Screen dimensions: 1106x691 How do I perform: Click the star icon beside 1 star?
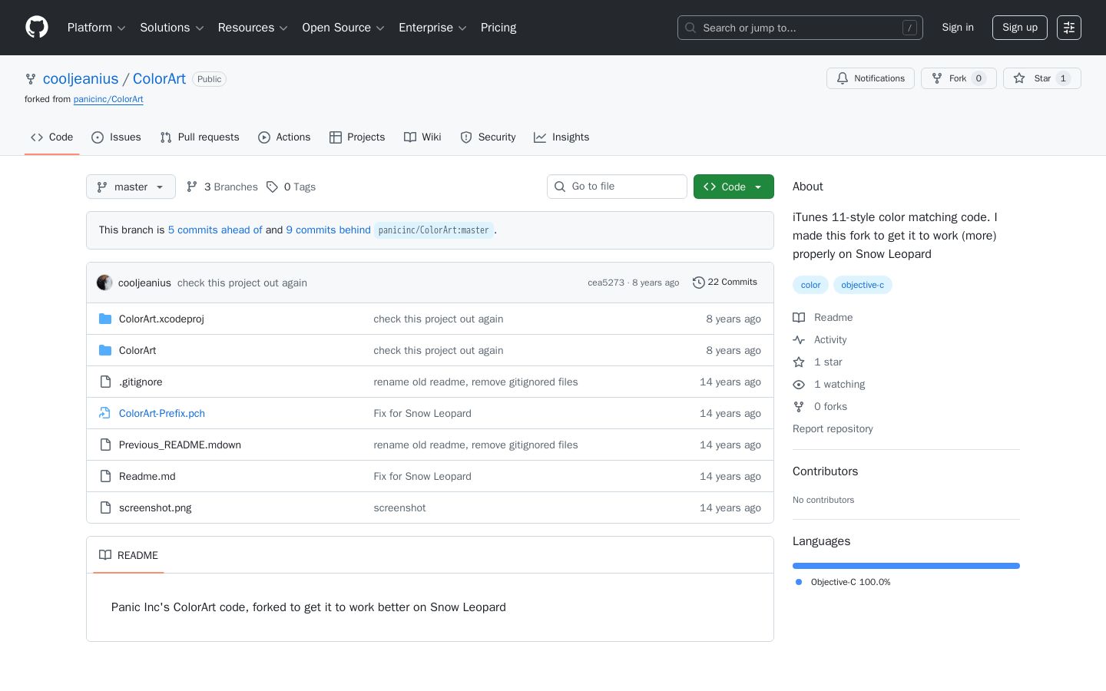coord(799,362)
